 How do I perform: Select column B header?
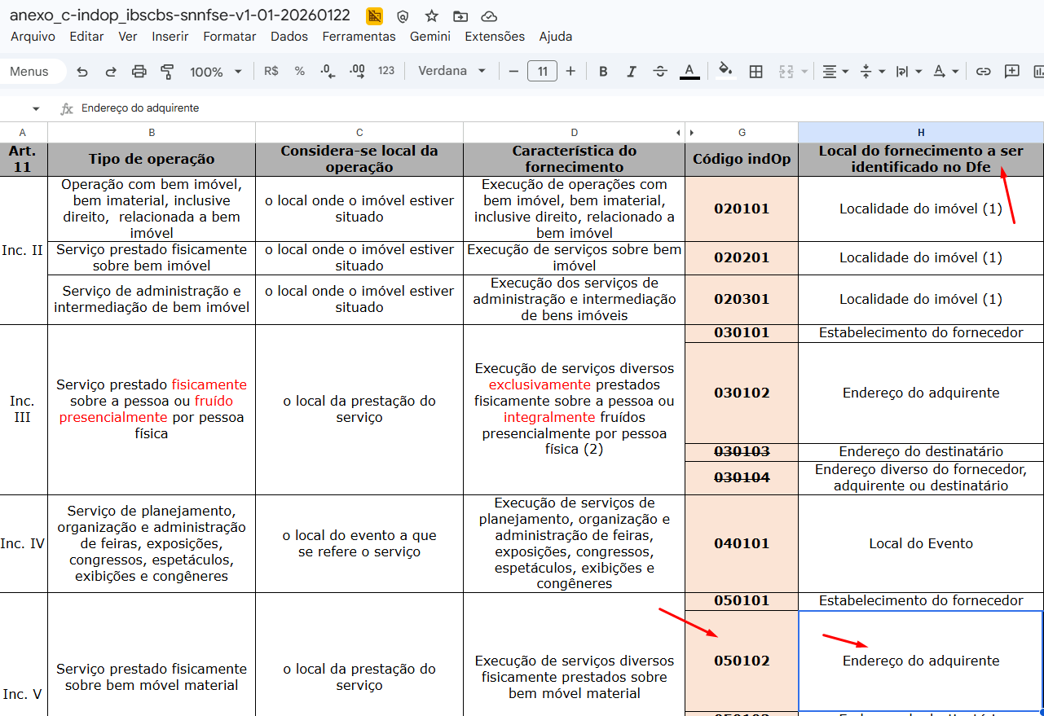click(152, 133)
